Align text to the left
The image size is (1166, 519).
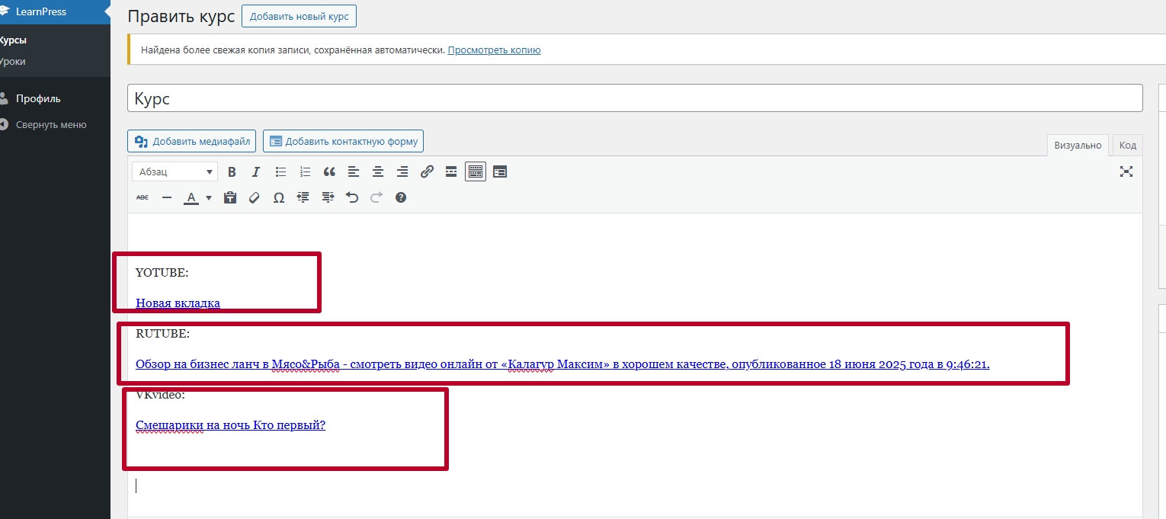tap(354, 172)
